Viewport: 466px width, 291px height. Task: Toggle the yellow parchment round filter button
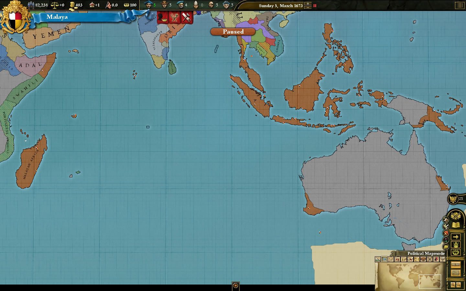446,246
